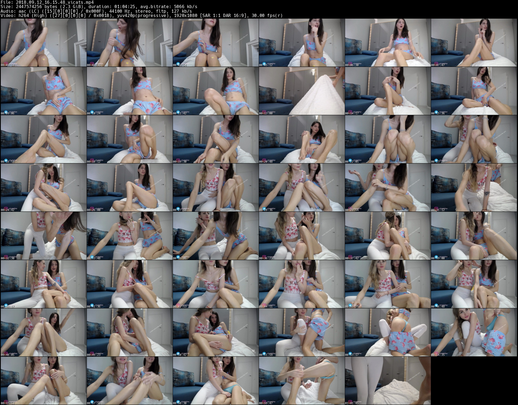This screenshot has height=405, width=518.
Task: Click the Video h264 info line
Action: 141,15
